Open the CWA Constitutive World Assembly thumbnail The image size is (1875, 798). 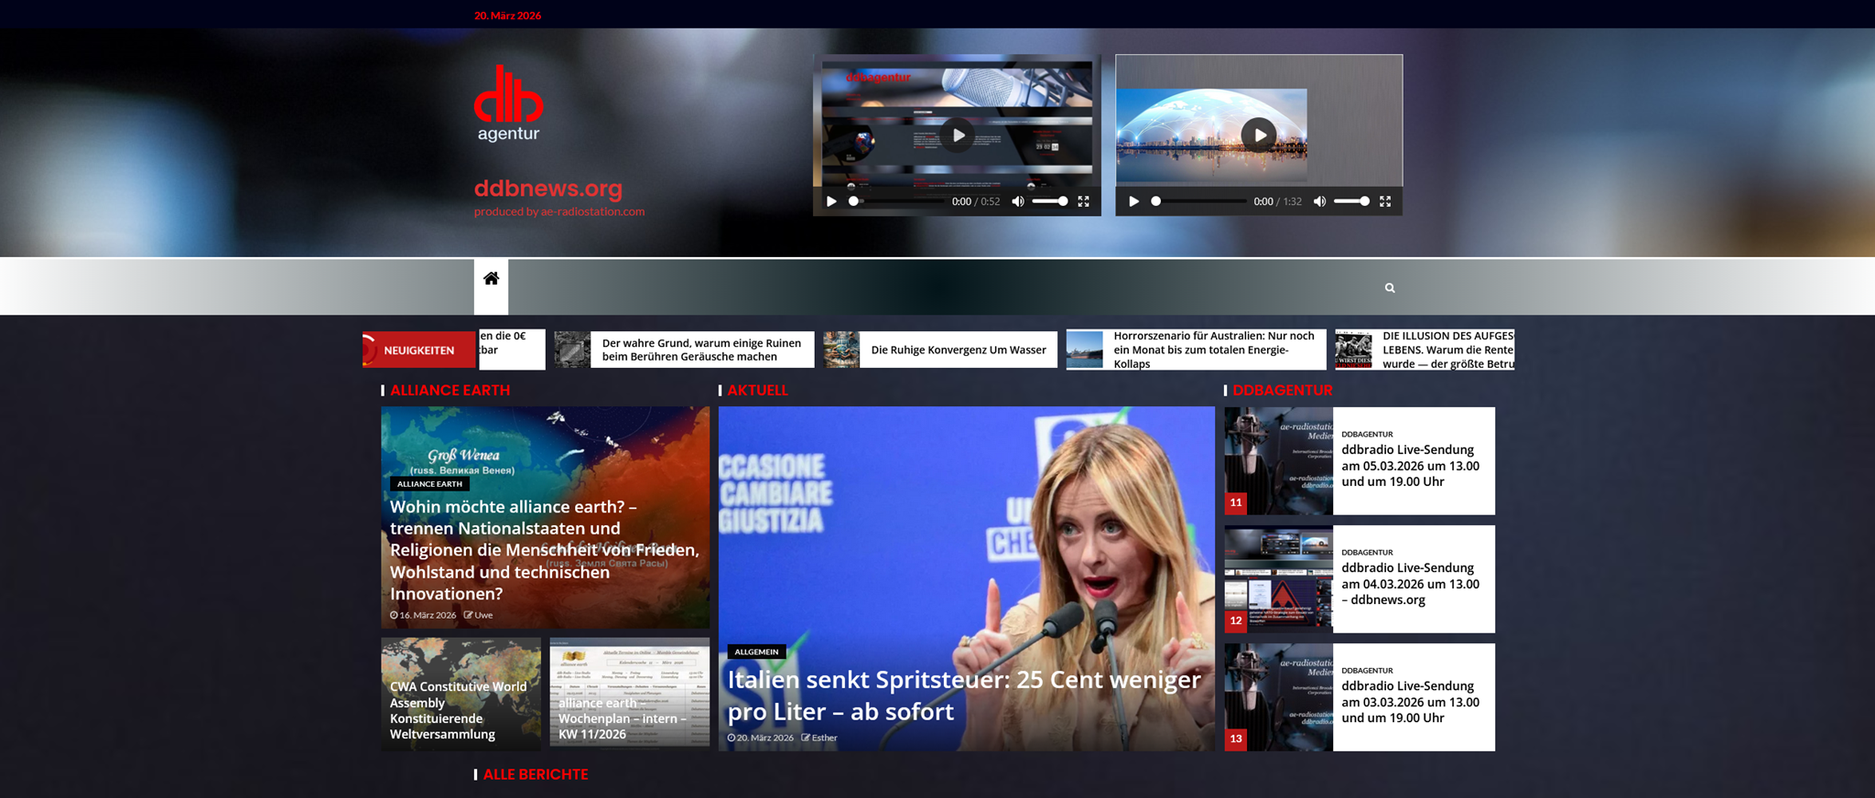(x=461, y=695)
